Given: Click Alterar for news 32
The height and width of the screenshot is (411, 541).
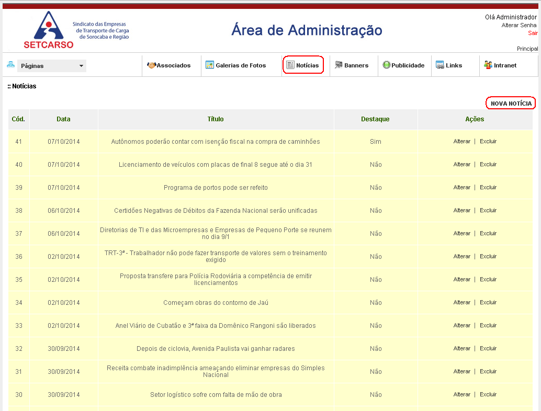Looking at the screenshot, I should click(x=461, y=349).
